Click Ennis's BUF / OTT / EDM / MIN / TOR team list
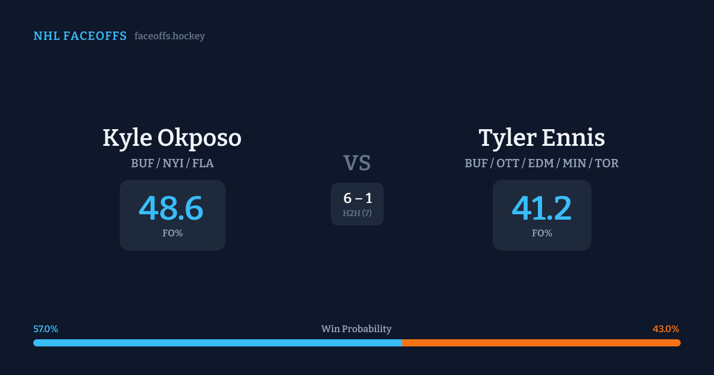The height and width of the screenshot is (375, 714). (x=541, y=163)
